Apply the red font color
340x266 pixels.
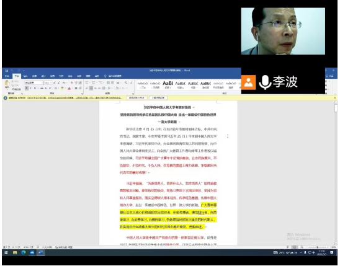coord(69,88)
